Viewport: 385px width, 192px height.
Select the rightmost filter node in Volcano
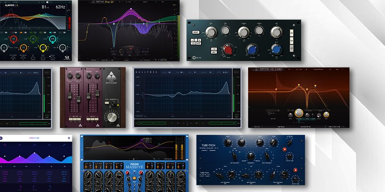[315, 86]
